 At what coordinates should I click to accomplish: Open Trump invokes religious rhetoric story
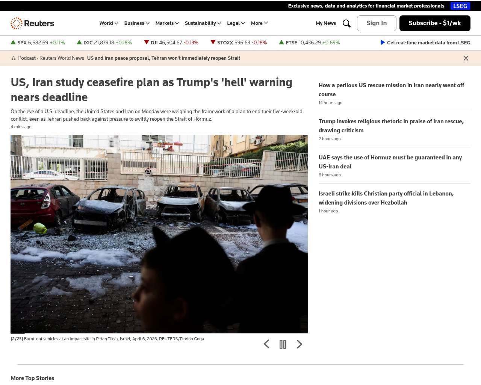(391, 126)
